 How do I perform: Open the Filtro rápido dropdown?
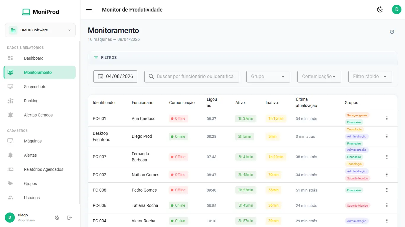370,76
